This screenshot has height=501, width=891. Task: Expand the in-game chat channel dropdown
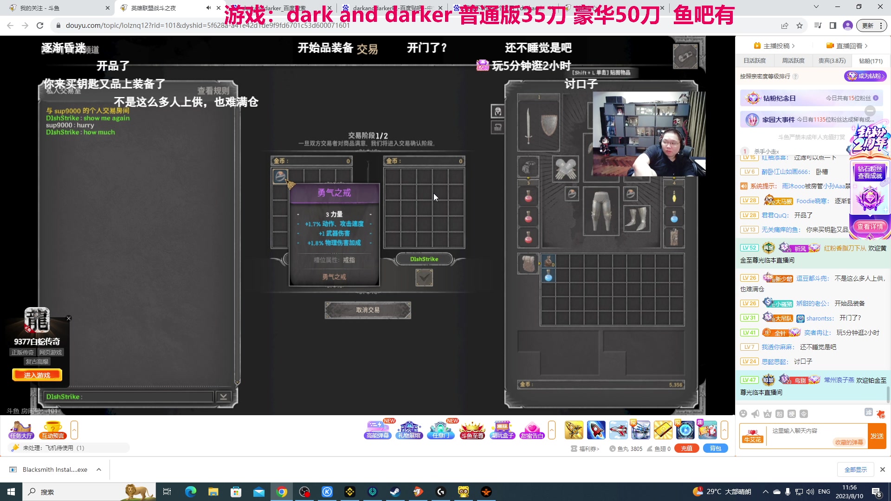pos(223,397)
